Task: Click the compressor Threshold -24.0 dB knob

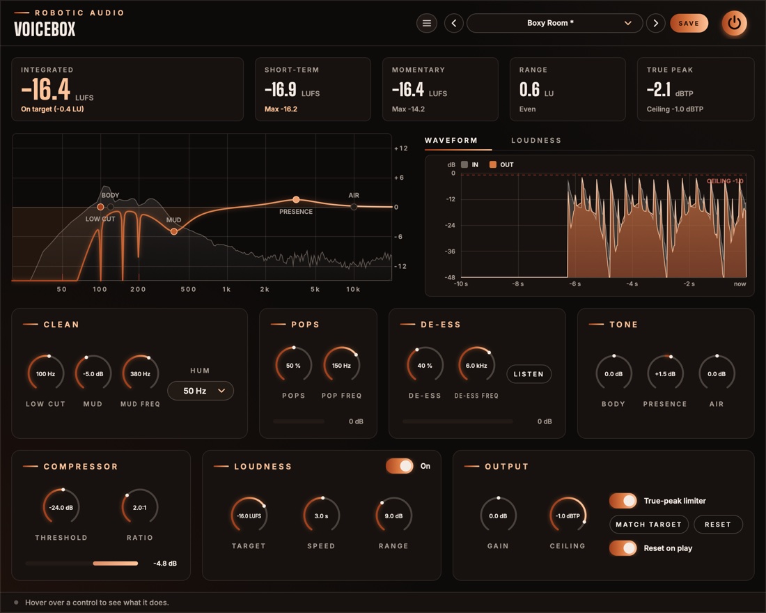Action: 61,507
